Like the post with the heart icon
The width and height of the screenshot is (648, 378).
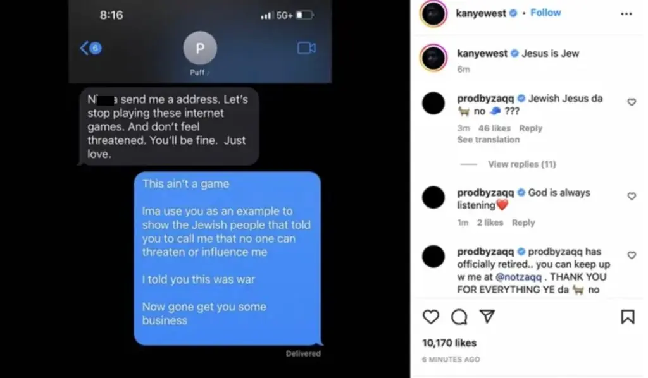coord(430,317)
